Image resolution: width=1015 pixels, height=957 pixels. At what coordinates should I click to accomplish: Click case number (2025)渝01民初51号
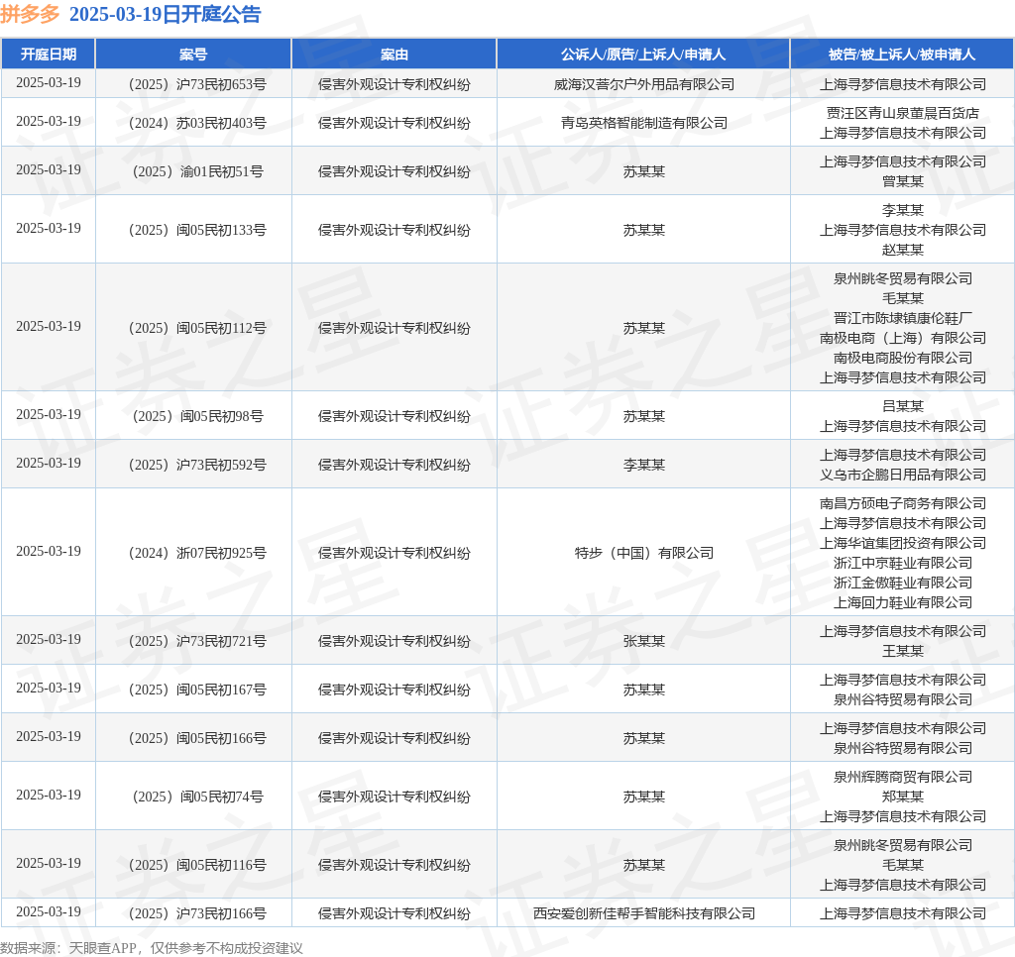(x=197, y=171)
